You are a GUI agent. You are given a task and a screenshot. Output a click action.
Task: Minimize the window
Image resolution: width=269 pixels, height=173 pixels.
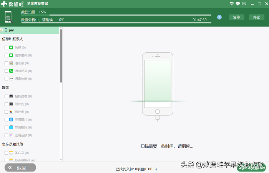coord(252,4)
